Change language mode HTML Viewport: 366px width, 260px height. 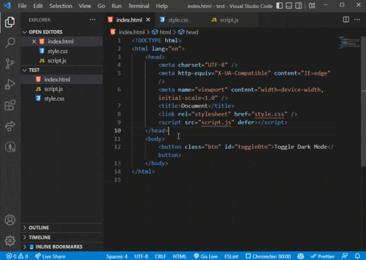179,256
